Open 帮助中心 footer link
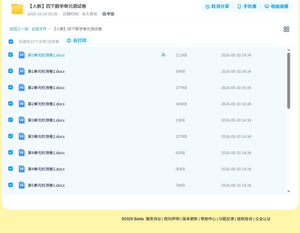 tap(208, 219)
